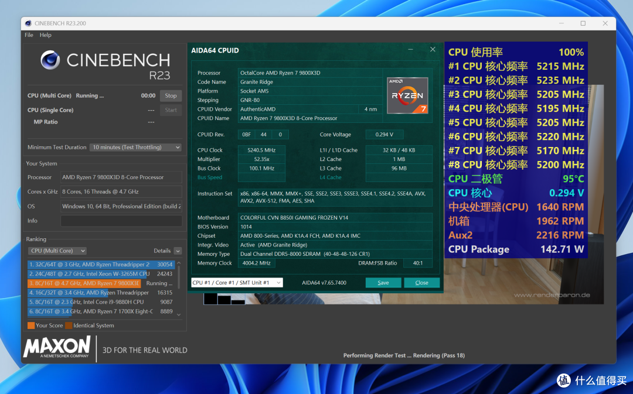Click the OS field showing Windows 10
The width and height of the screenshot is (633, 394).
(121, 206)
